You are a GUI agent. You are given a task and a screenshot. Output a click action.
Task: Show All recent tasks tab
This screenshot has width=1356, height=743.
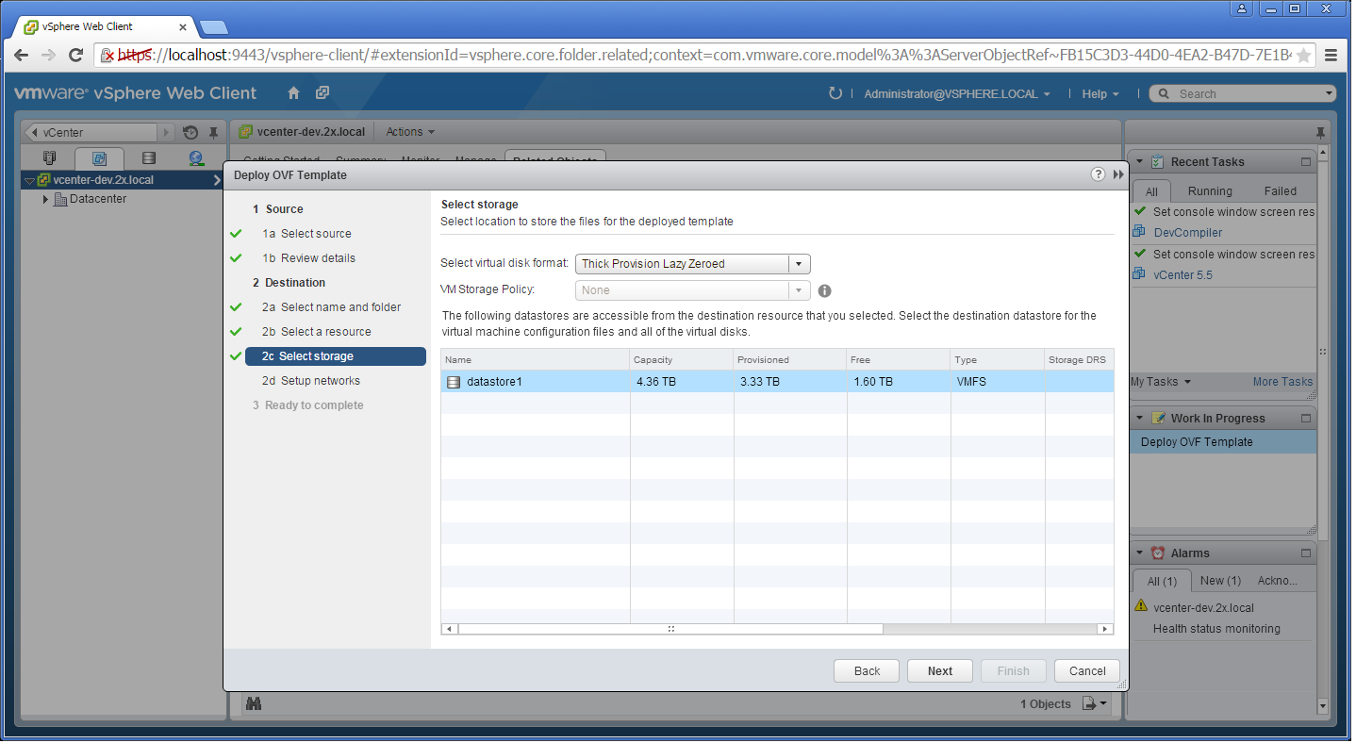[x=1151, y=191]
